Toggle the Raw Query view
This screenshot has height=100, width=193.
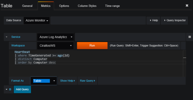pos(87,81)
